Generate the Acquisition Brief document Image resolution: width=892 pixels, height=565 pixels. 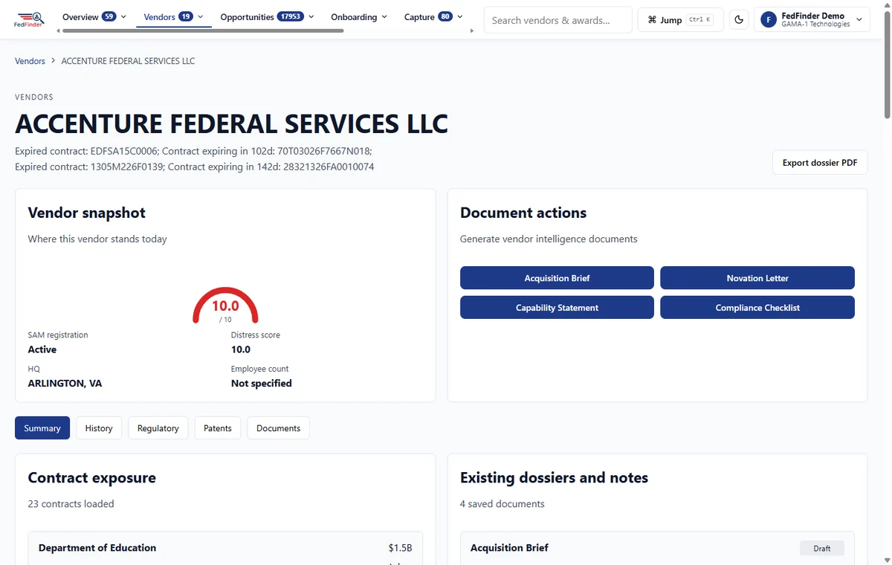pyautogui.click(x=557, y=278)
